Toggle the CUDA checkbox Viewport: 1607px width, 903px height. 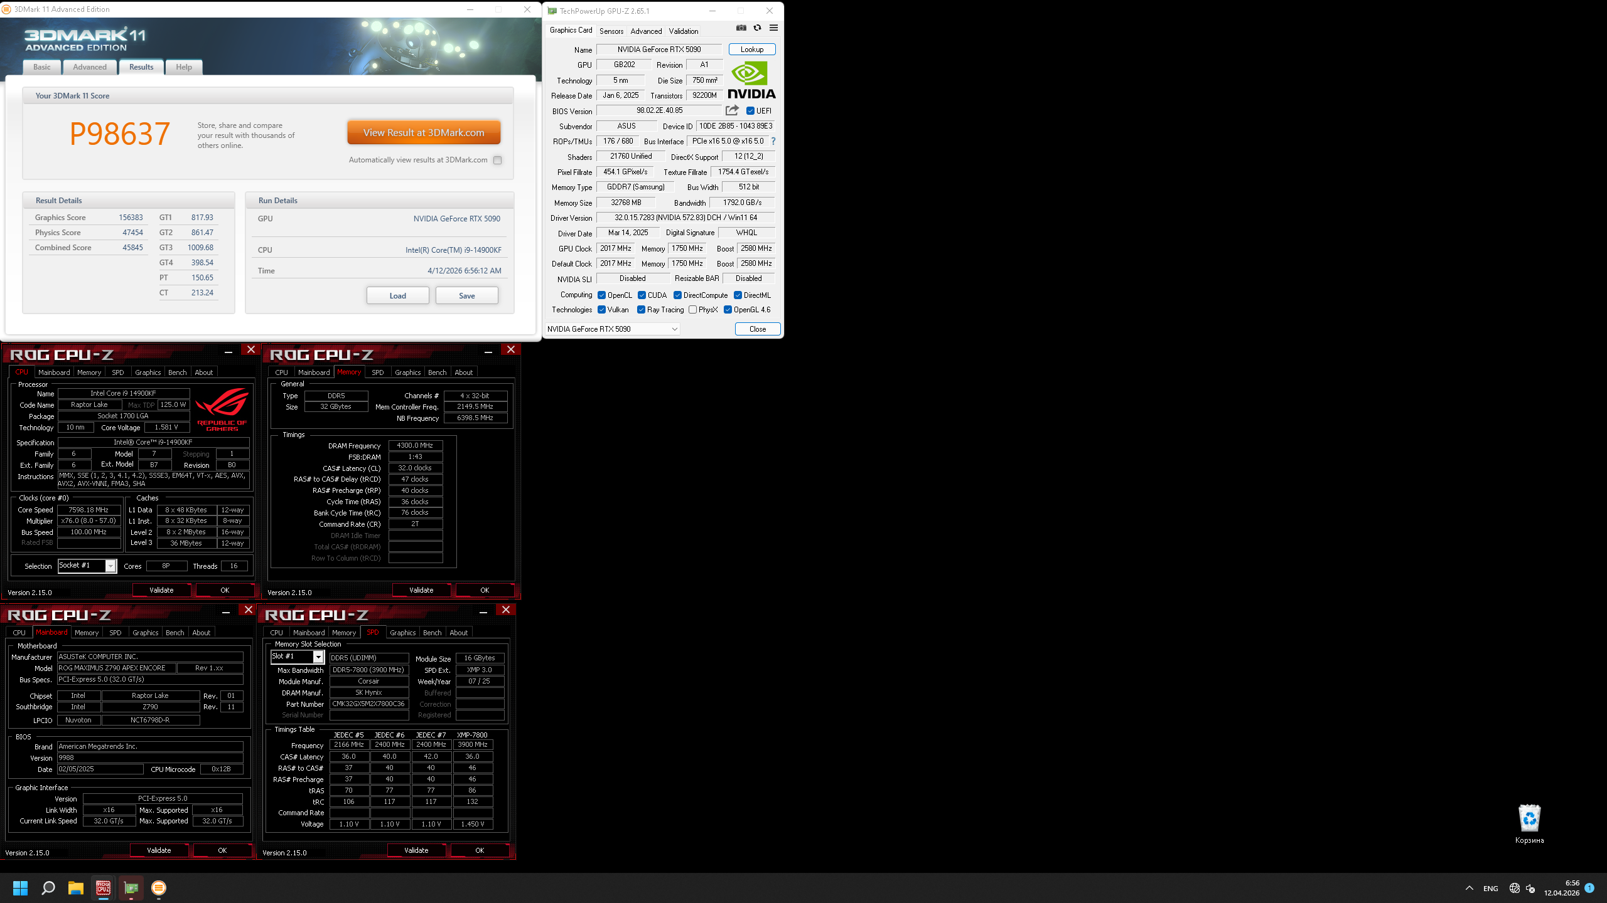pos(642,295)
